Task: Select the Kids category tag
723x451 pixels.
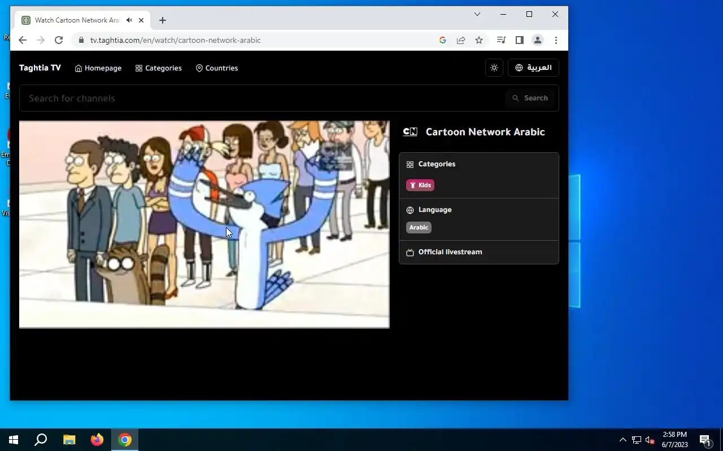Action: [420, 185]
